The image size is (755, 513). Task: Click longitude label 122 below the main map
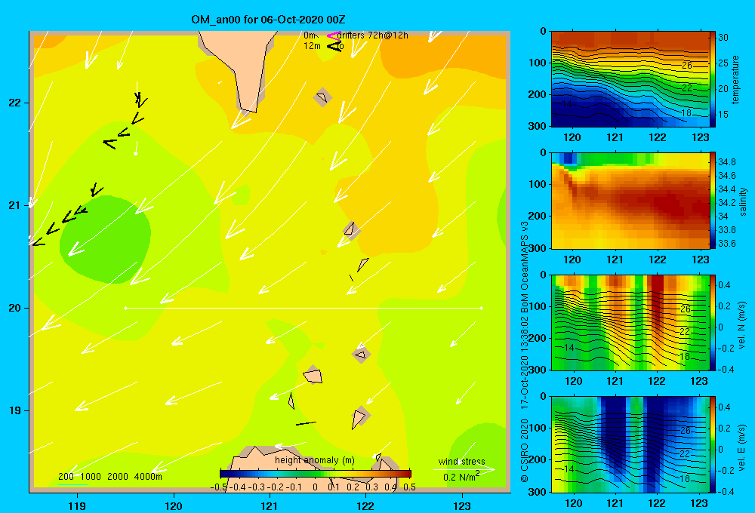(365, 505)
